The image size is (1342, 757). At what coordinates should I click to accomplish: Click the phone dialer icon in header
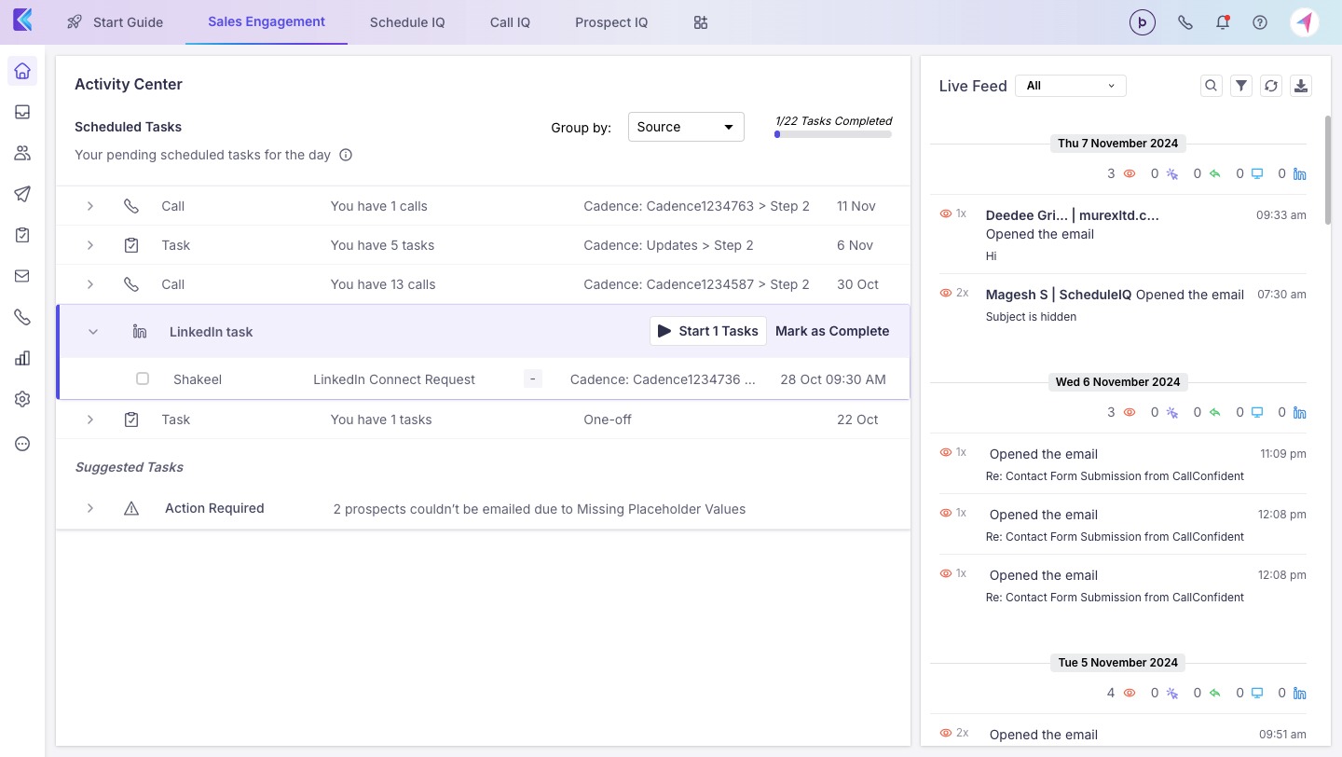pos(1185,22)
